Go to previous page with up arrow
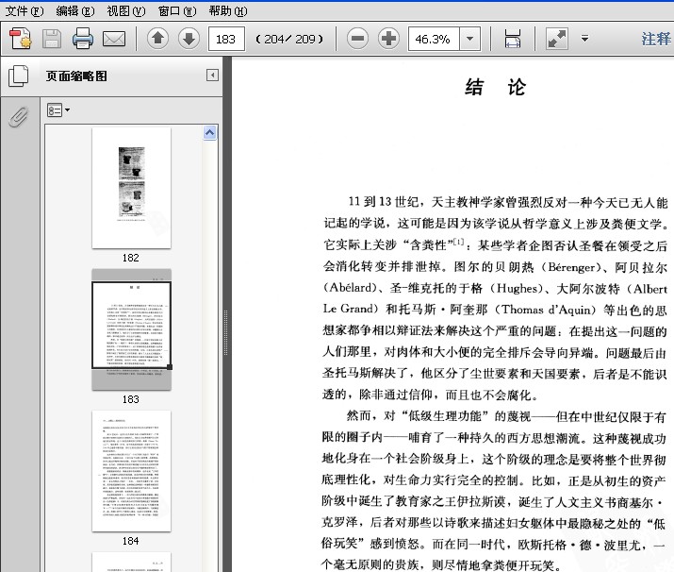The width and height of the screenshot is (674, 572). (x=157, y=39)
